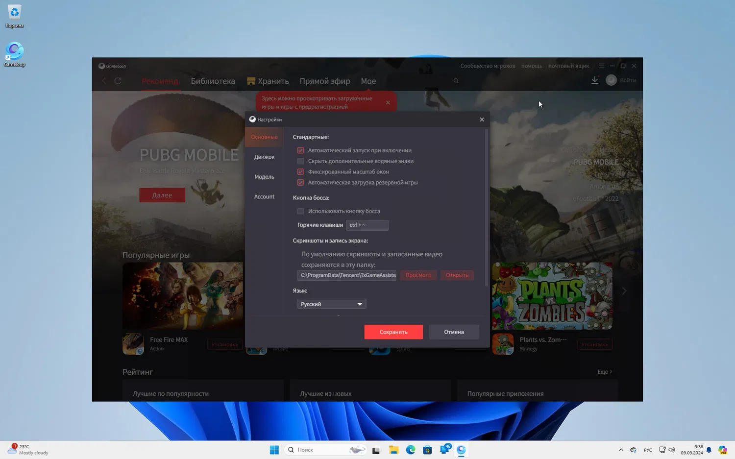Image resolution: width=735 pixels, height=459 pixels.
Task: Click the Gameloop icon in the taskbar
Action: pos(461,450)
